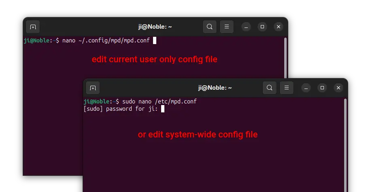This screenshot has width=366, height=192.
Task: Close the front terminal window
Action: click(x=338, y=88)
